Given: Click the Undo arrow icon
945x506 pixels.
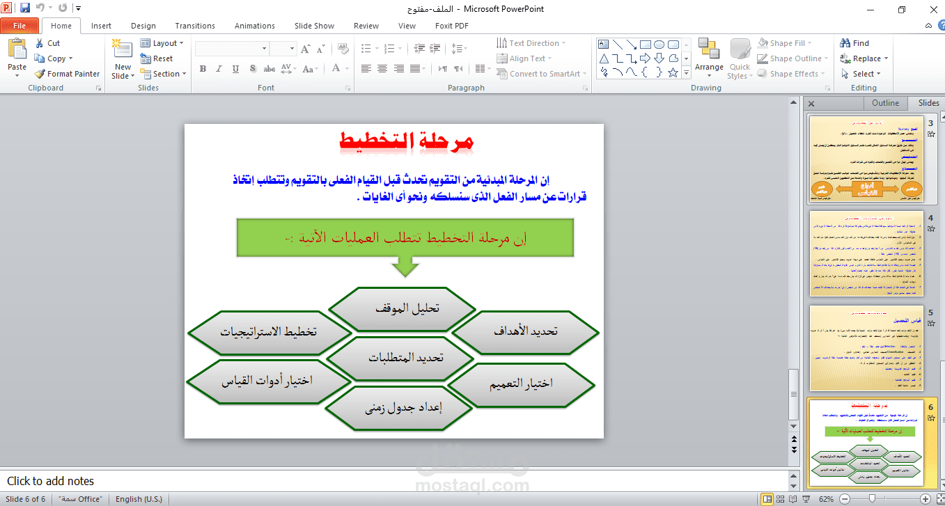Looking at the screenshot, I should pyautogui.click(x=40, y=8).
